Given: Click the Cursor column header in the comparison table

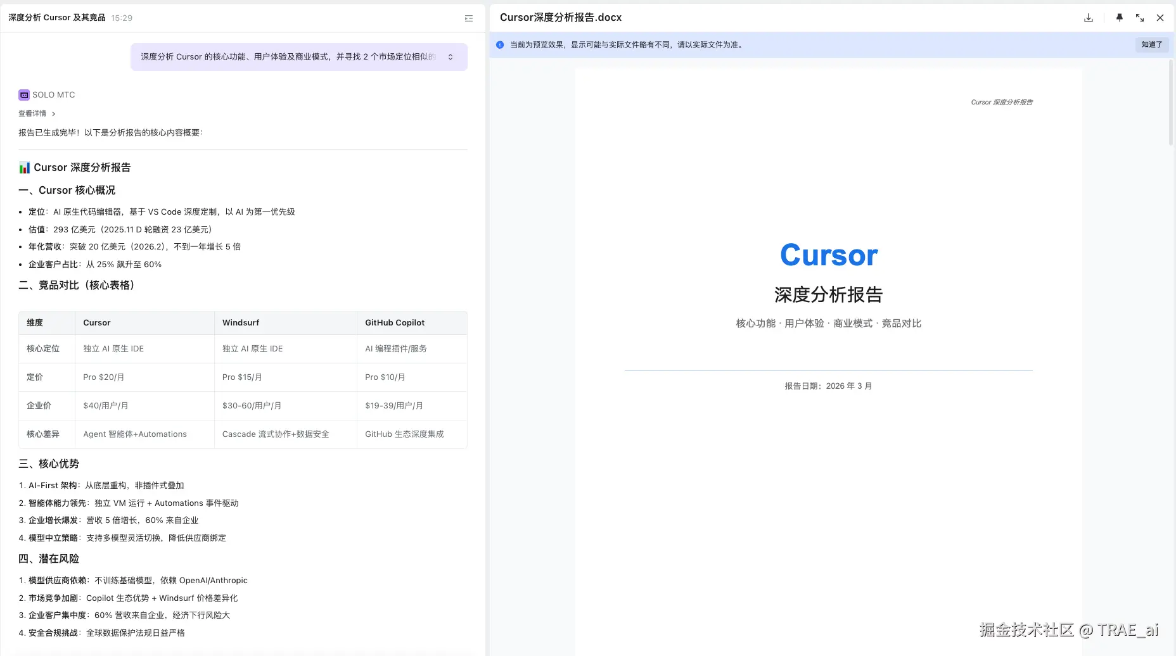Looking at the screenshot, I should point(97,323).
